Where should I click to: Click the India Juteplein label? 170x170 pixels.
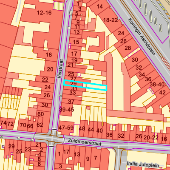click(143, 164)
